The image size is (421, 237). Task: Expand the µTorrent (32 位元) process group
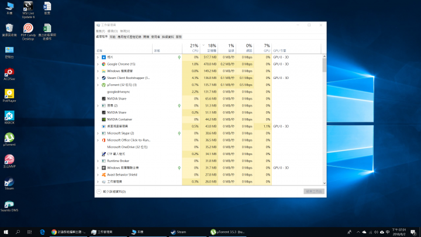point(98,85)
